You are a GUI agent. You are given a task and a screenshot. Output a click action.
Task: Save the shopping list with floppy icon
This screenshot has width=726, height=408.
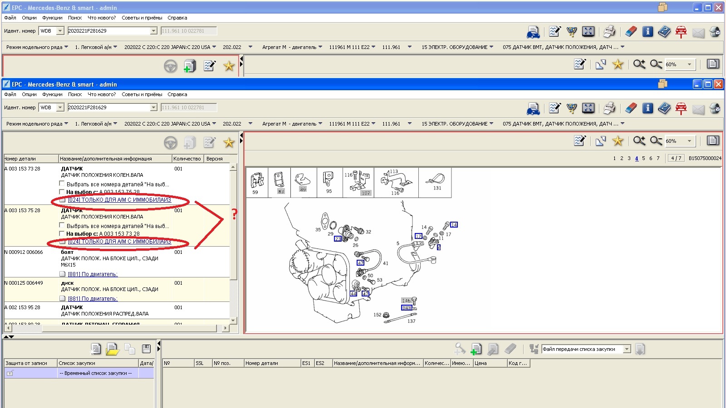pyautogui.click(x=146, y=349)
